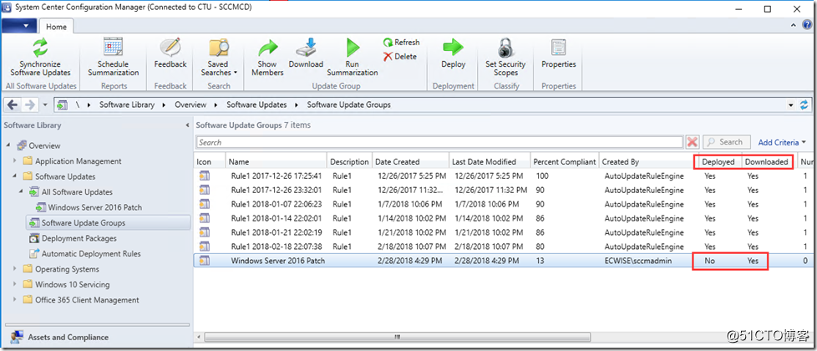This screenshot has width=817, height=351.
Task: Select All Software Updates node
Action: coord(77,192)
